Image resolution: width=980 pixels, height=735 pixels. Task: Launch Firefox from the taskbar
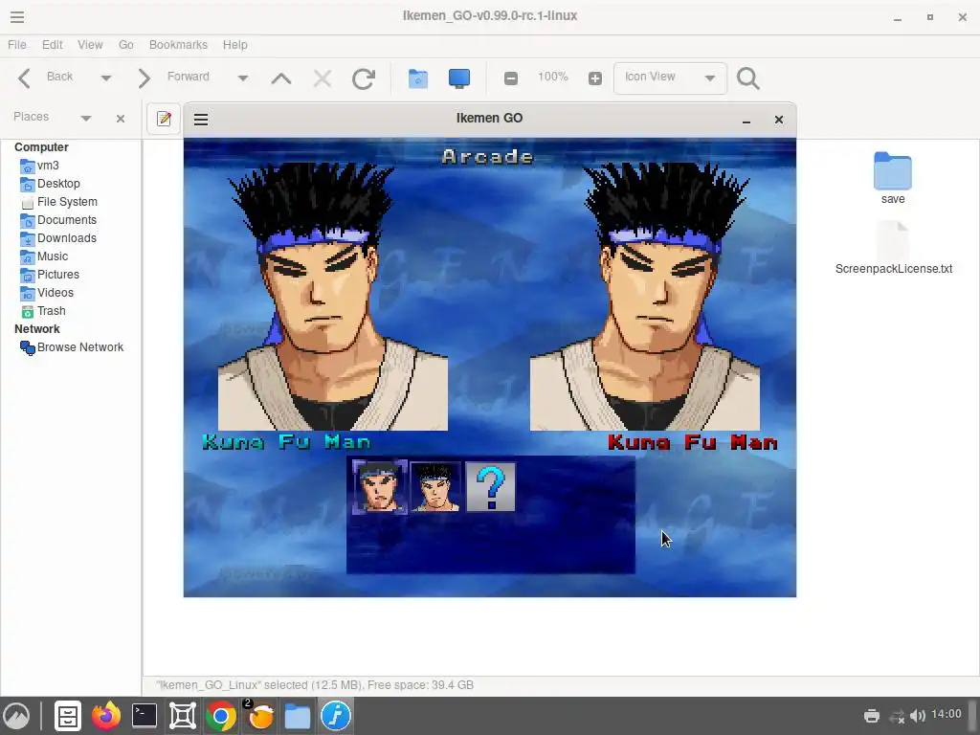tap(106, 716)
